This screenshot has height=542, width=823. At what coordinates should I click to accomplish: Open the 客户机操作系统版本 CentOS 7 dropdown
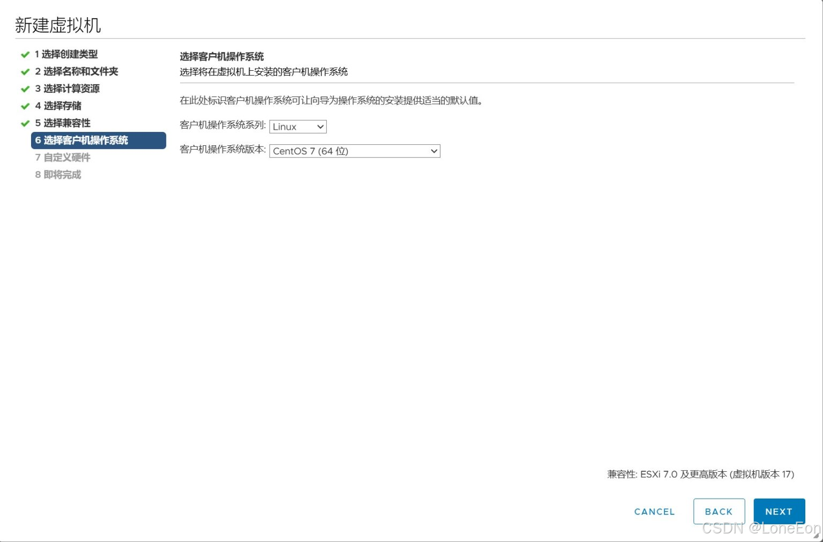click(355, 151)
